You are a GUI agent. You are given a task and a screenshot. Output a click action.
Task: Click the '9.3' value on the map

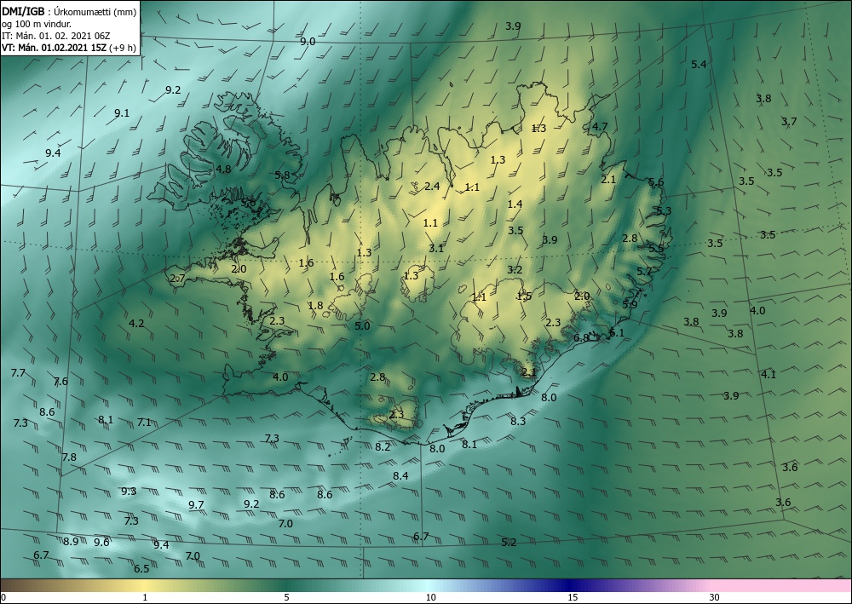tap(129, 491)
